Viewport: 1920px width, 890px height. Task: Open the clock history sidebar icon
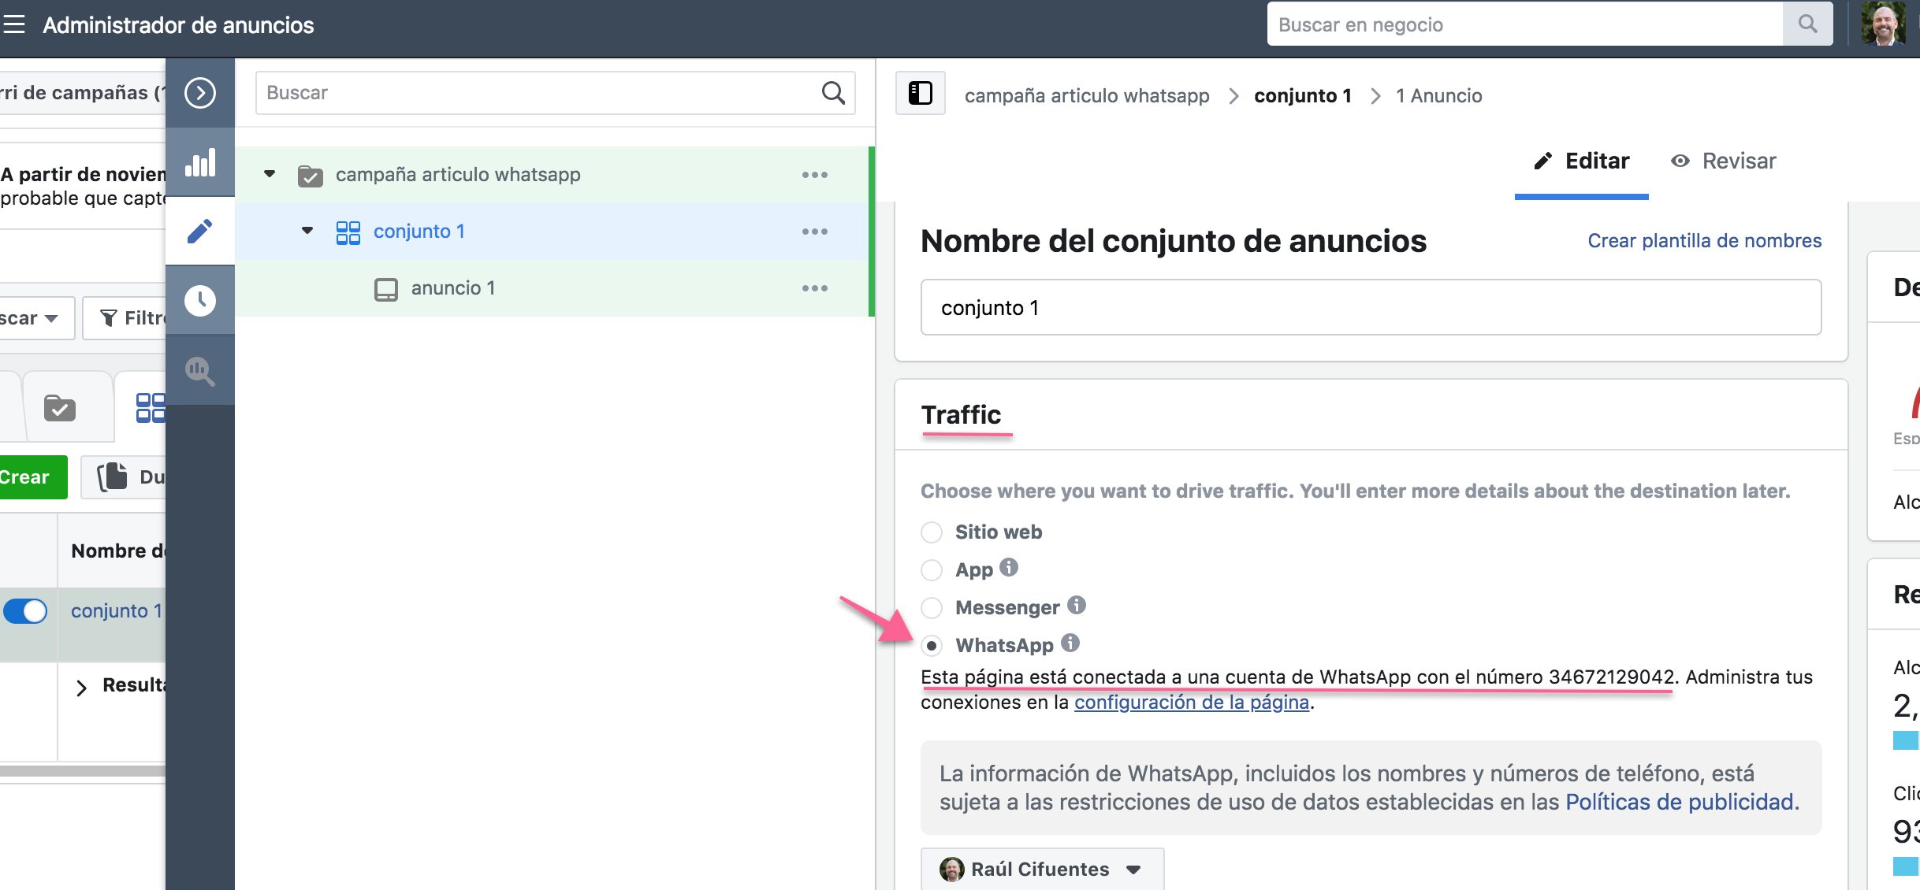click(x=200, y=300)
